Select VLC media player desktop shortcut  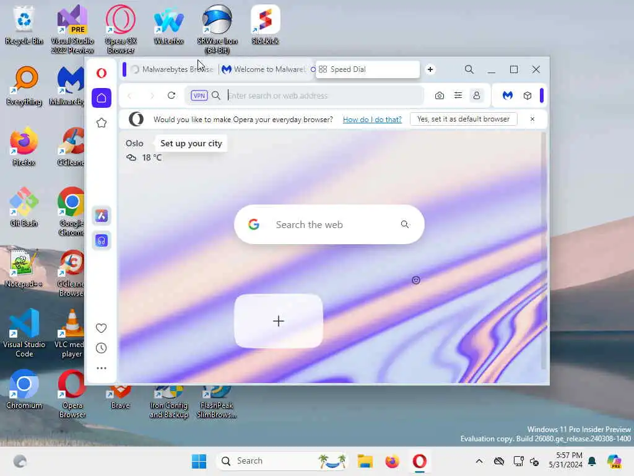[x=71, y=333]
